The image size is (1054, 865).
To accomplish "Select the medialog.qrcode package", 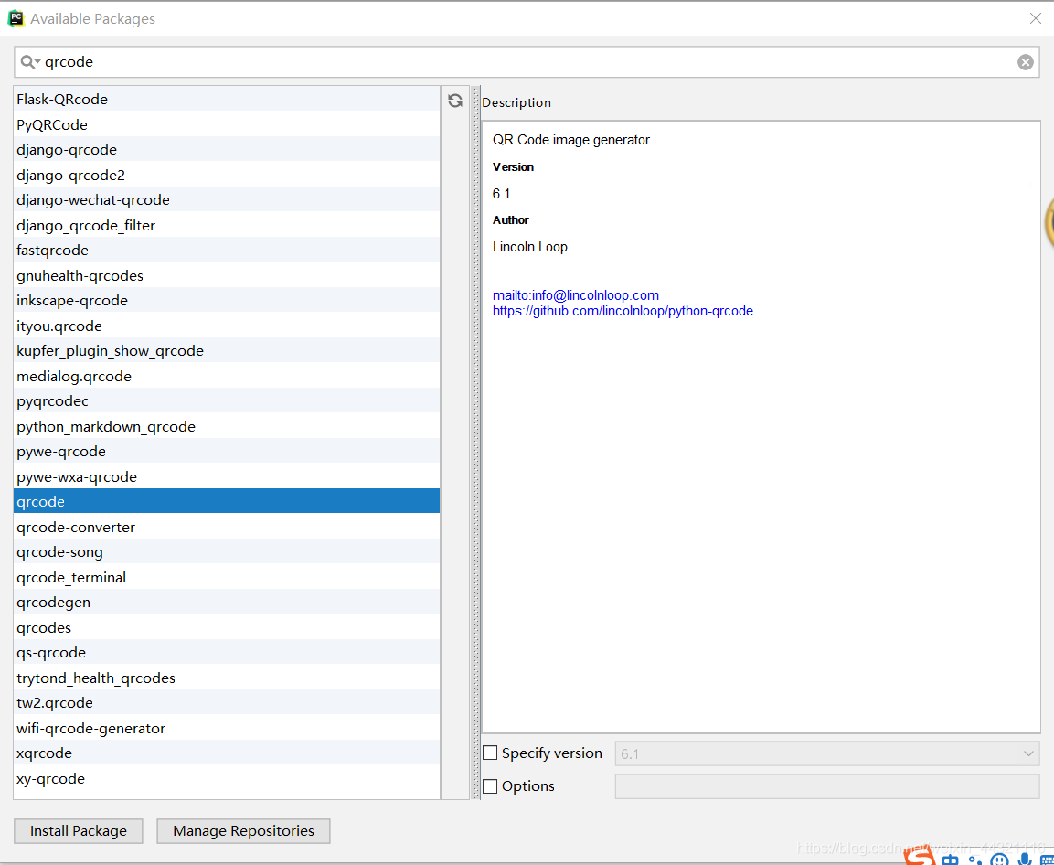I will coord(227,376).
